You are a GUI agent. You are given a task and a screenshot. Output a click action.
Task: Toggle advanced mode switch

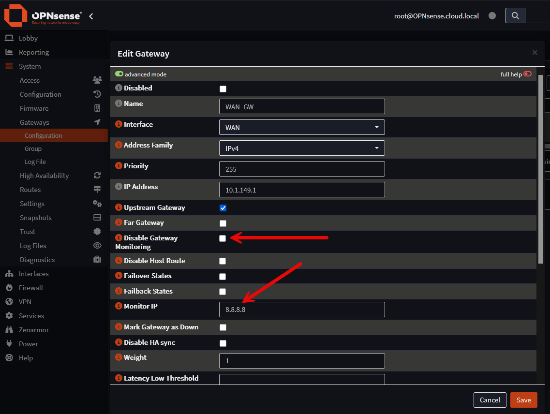pos(119,74)
